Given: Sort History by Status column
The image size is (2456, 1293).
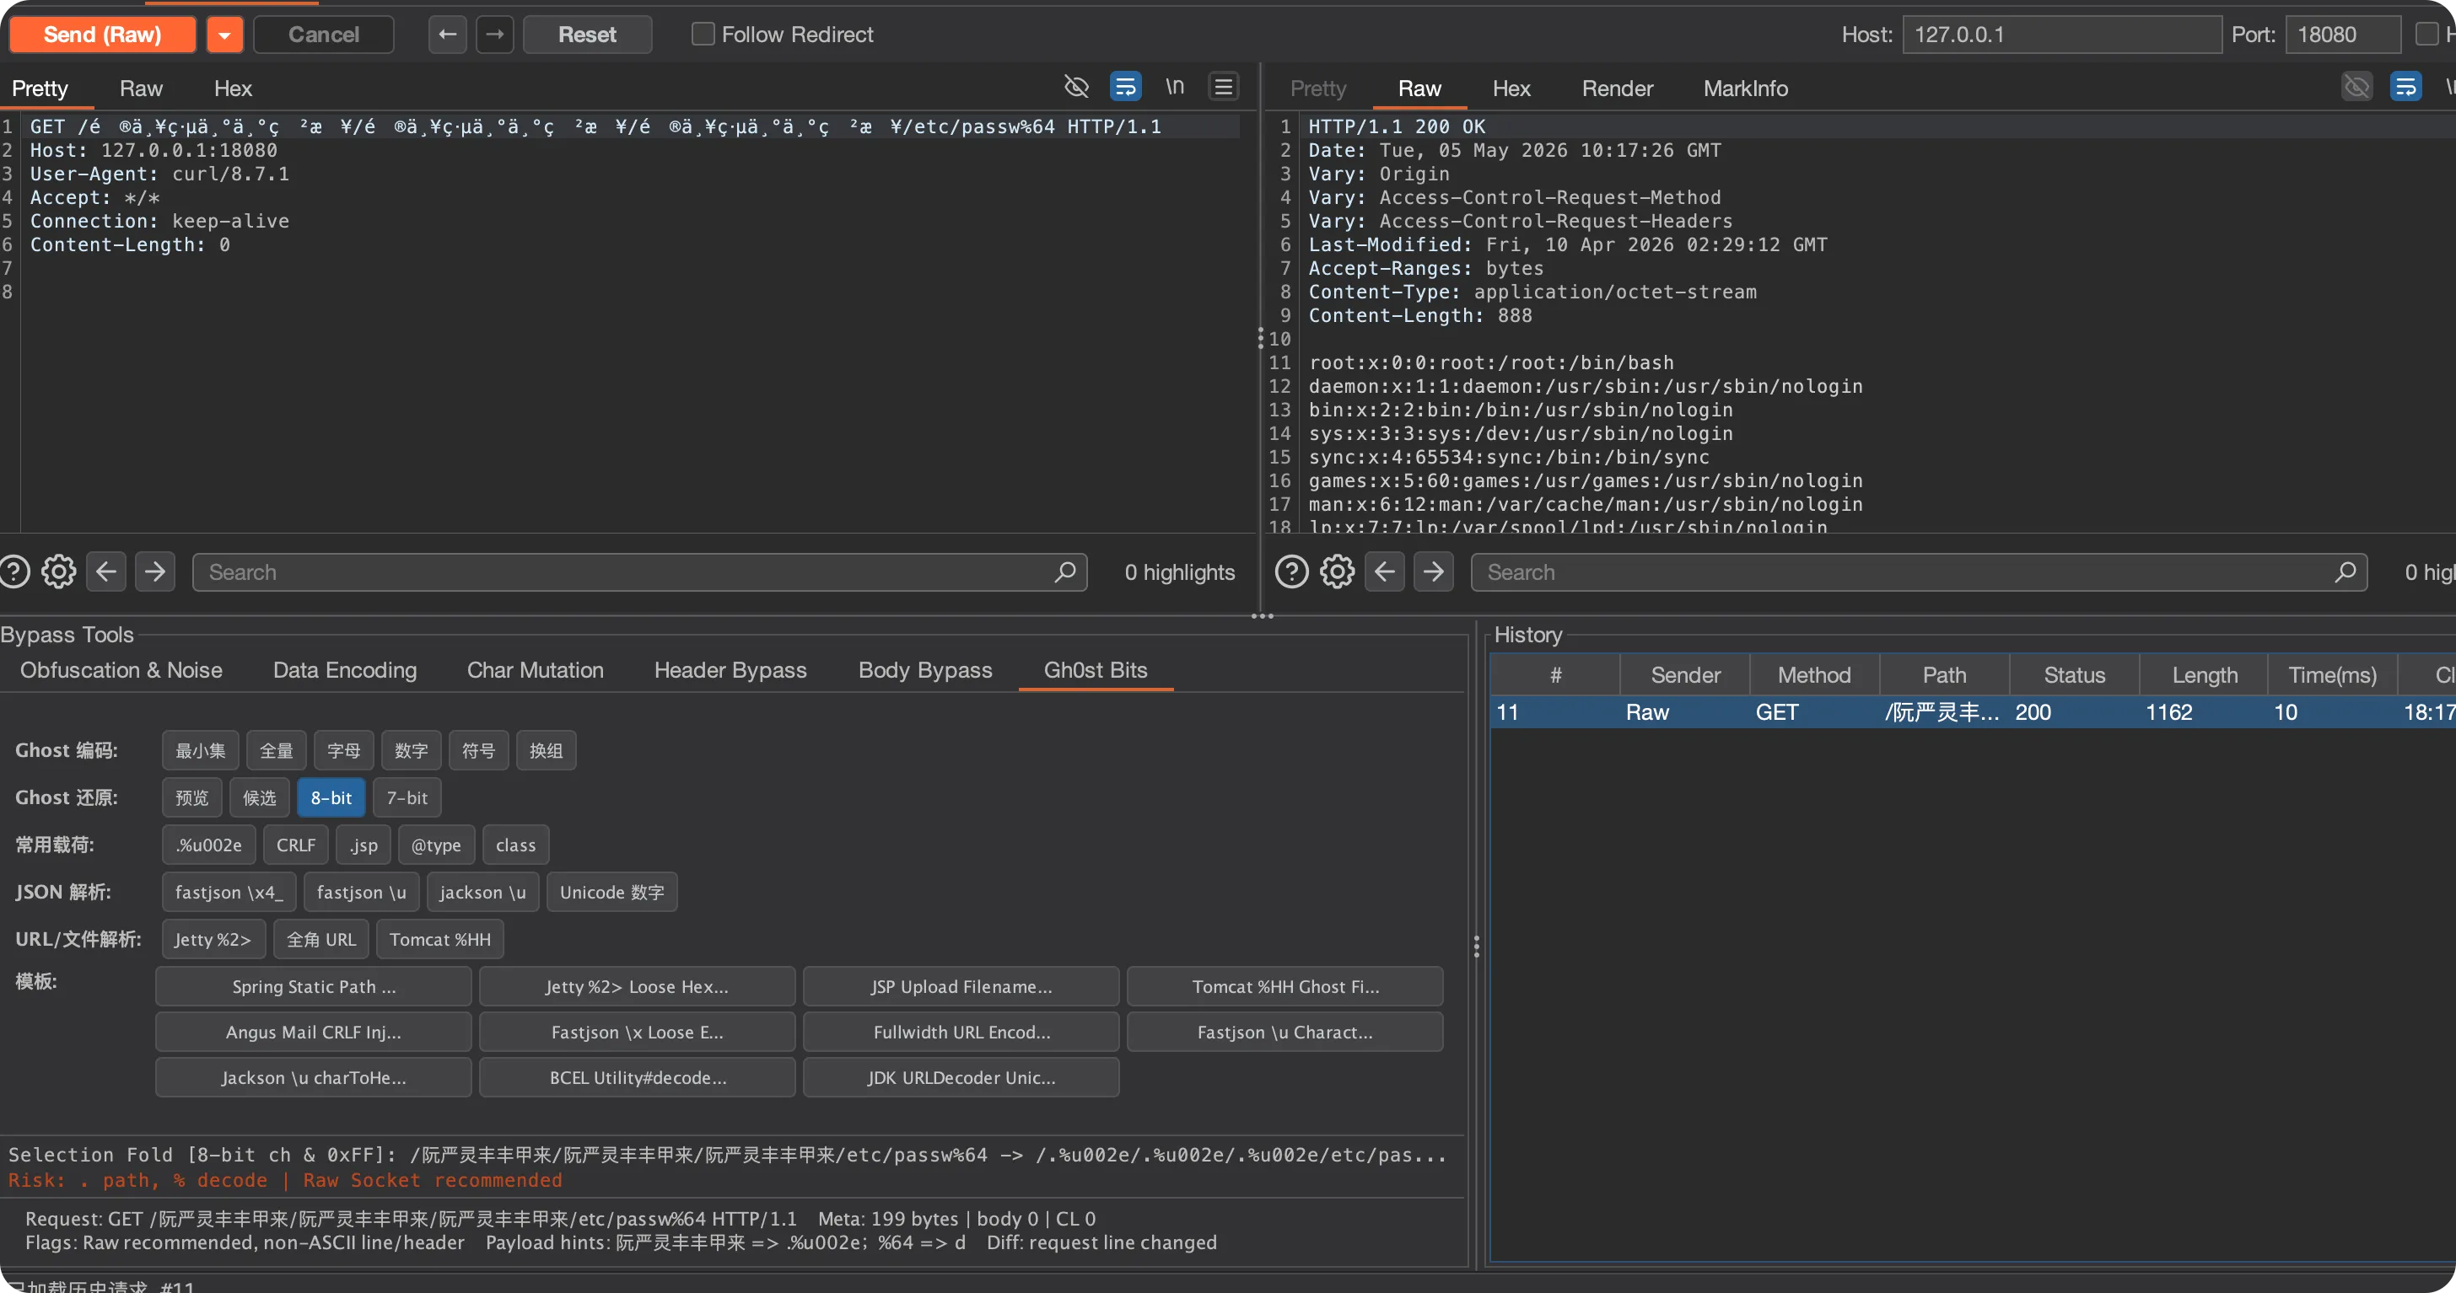Looking at the screenshot, I should click(2074, 675).
